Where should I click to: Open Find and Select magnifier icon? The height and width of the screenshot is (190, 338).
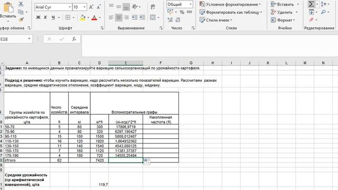(323, 12)
